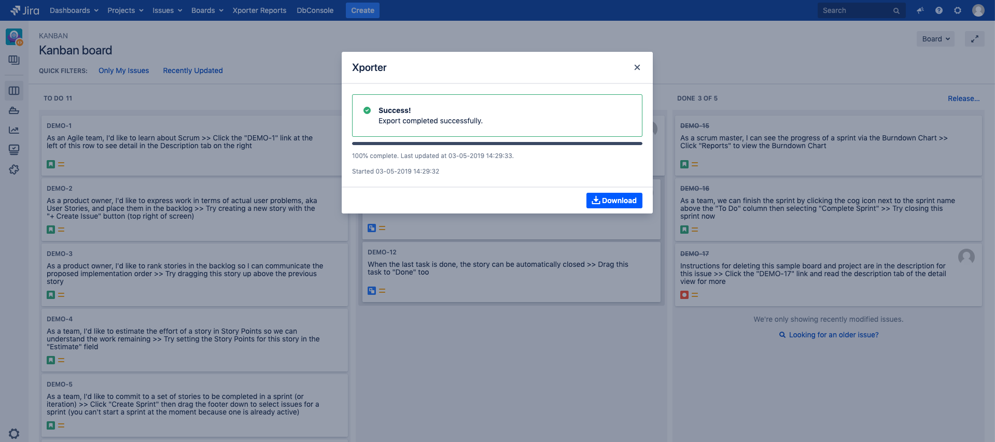The height and width of the screenshot is (442, 995).
Task: Open the Board dropdown button
Action: coord(935,39)
